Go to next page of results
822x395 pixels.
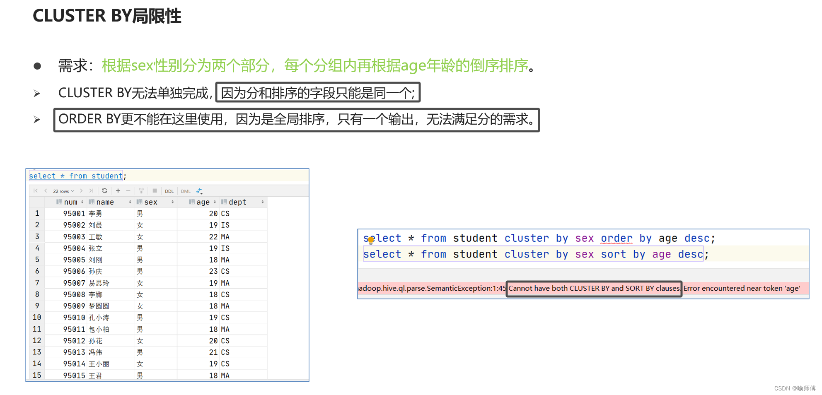tap(81, 191)
